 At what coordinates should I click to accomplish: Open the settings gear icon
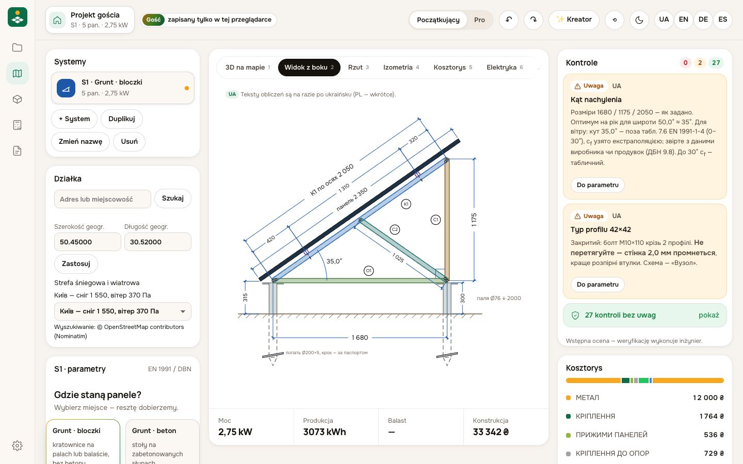click(17, 445)
